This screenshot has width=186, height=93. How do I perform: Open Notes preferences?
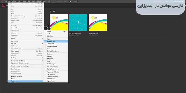[56, 61]
